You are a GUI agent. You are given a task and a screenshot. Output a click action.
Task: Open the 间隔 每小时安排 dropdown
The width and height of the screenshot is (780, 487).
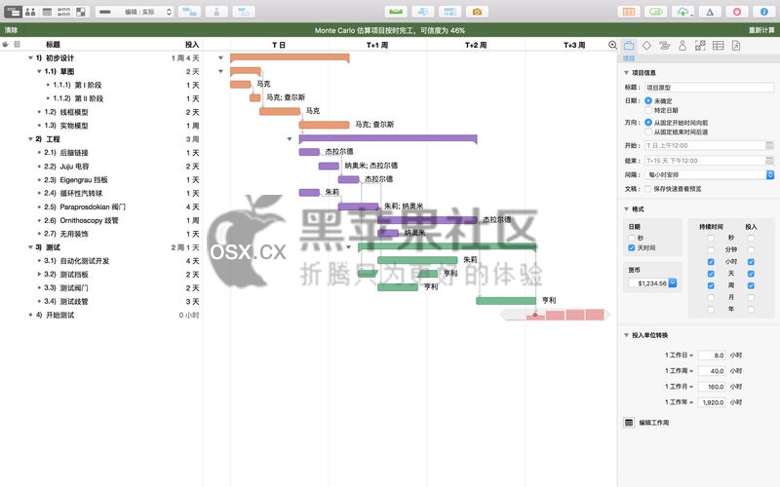pos(710,175)
